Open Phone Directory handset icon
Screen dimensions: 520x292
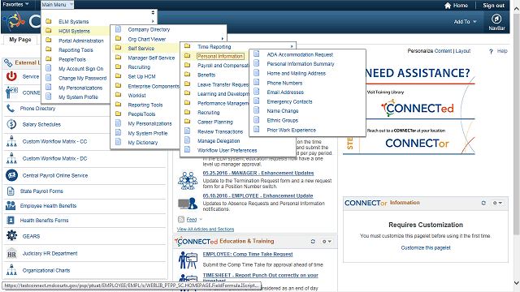click(11, 108)
